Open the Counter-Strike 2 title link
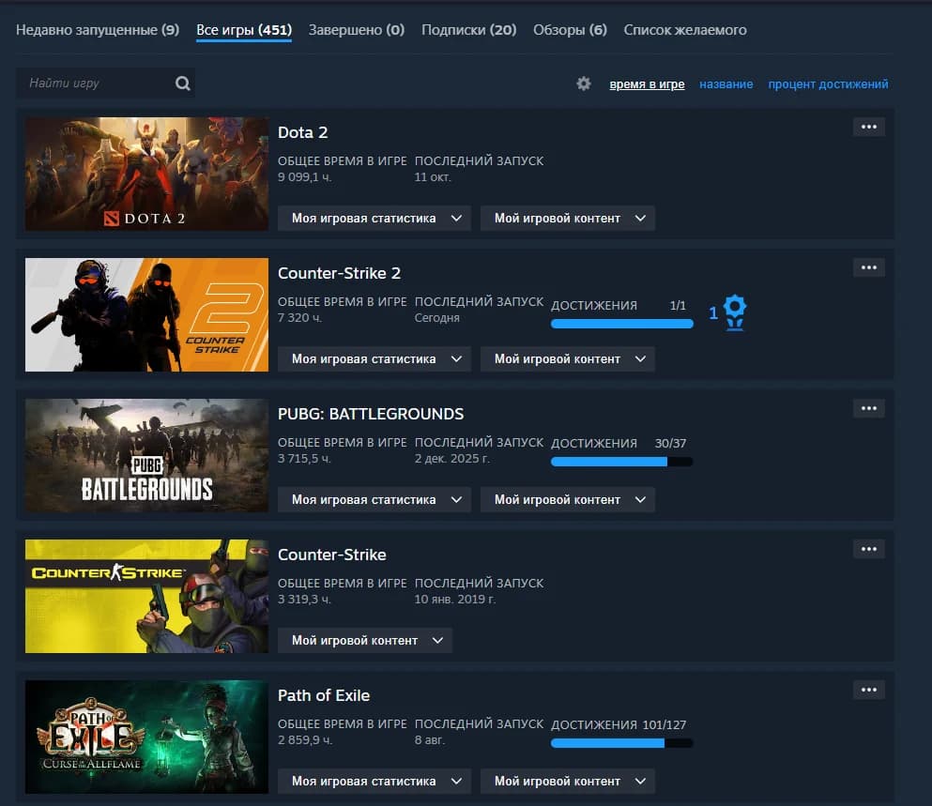This screenshot has width=932, height=806. pyautogui.click(x=339, y=273)
